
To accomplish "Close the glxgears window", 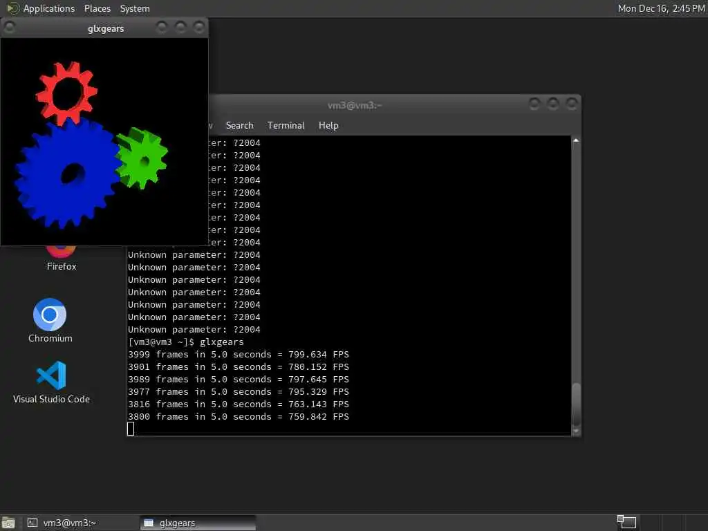I will pyautogui.click(x=199, y=28).
